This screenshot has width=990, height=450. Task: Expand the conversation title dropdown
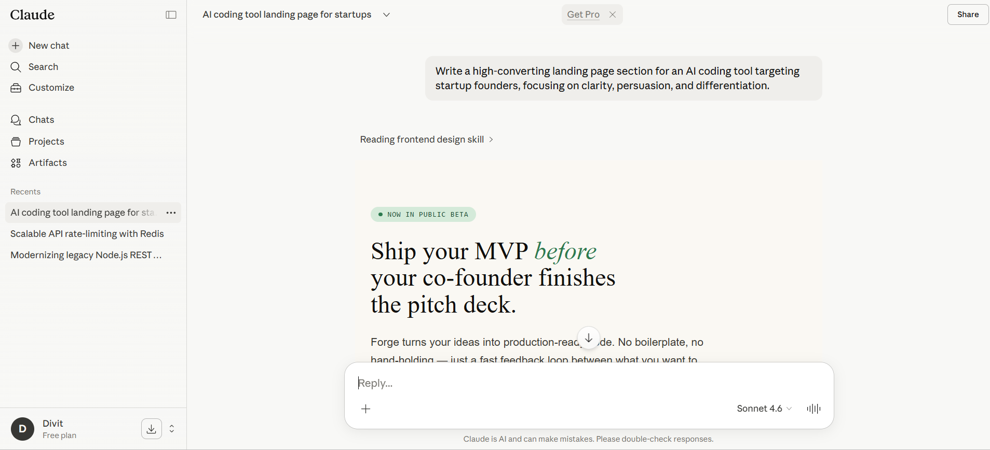386,15
